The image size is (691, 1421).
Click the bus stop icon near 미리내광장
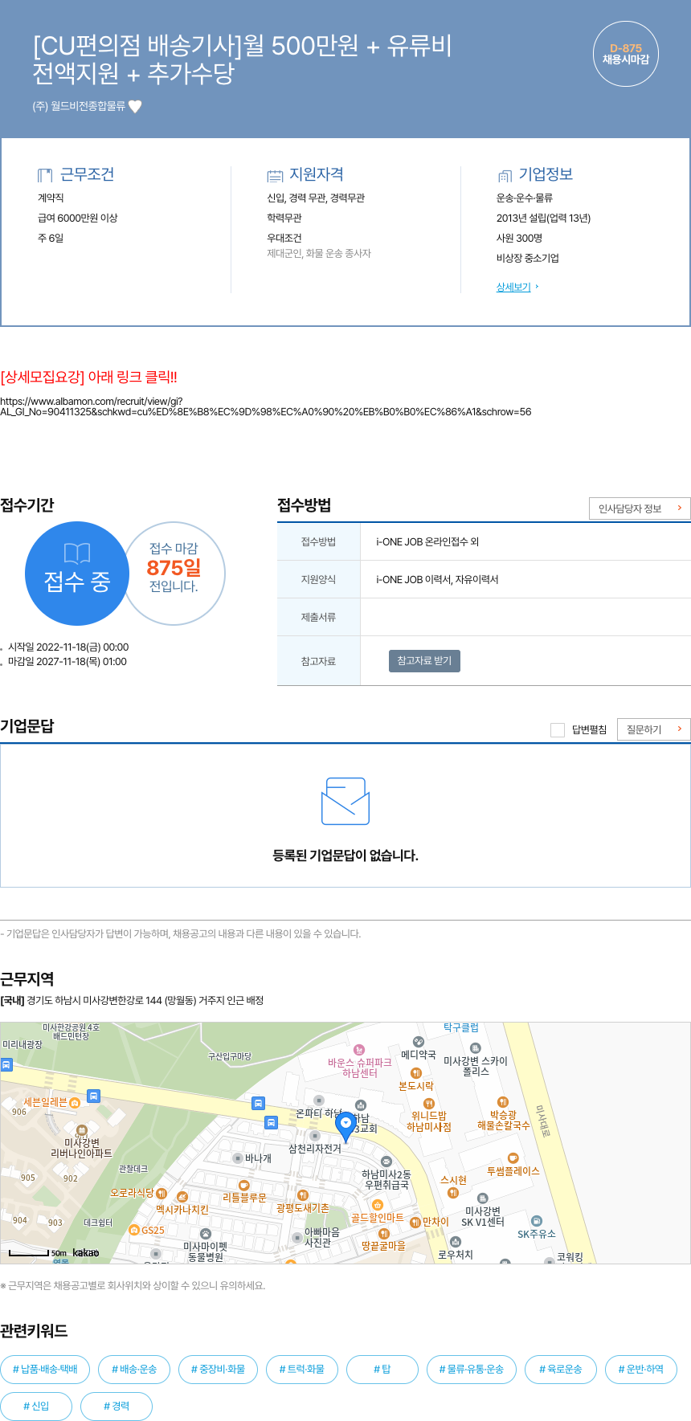6,1064
